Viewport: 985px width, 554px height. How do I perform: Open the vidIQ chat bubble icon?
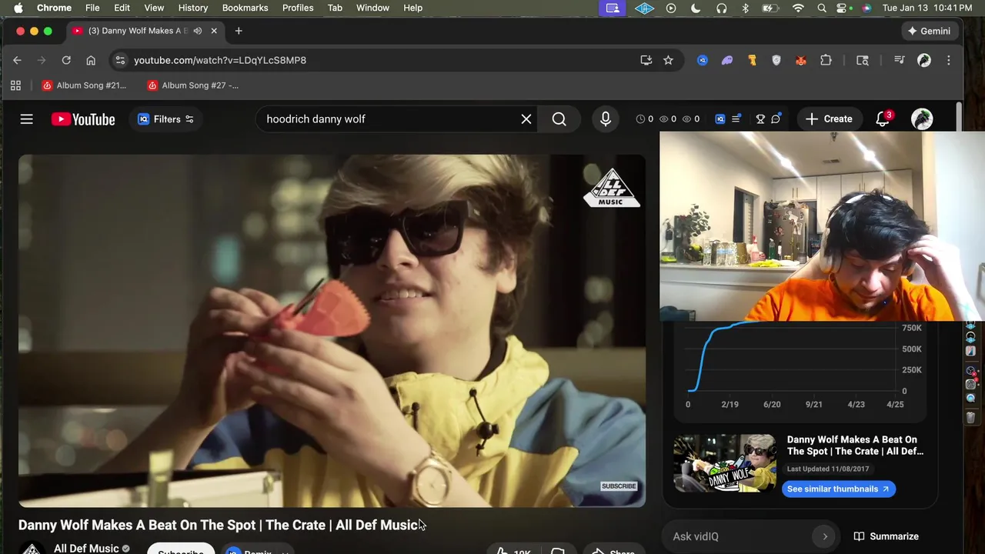pyautogui.click(x=776, y=119)
